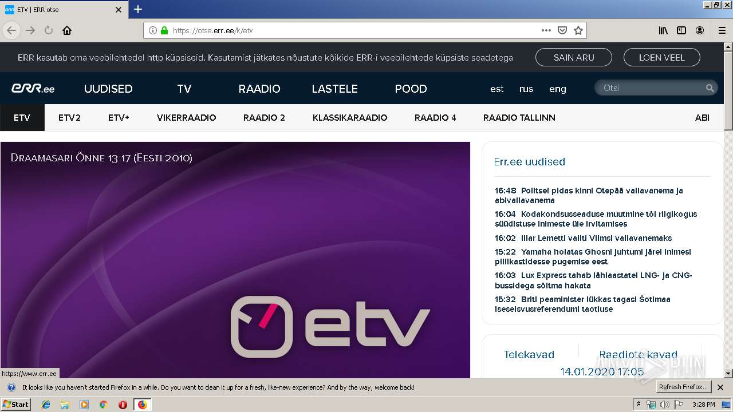This screenshot has height=412, width=733.
Task: Open the ABI help link
Action: [x=702, y=118]
